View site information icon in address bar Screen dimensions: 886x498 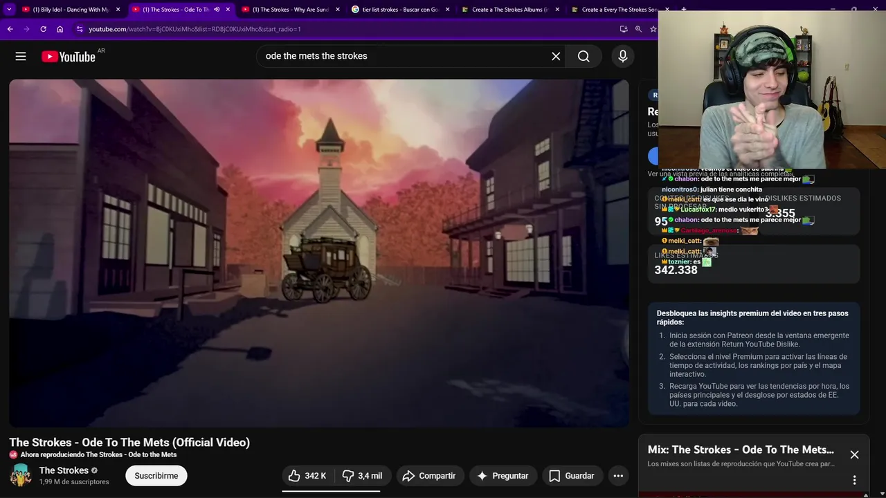80,29
